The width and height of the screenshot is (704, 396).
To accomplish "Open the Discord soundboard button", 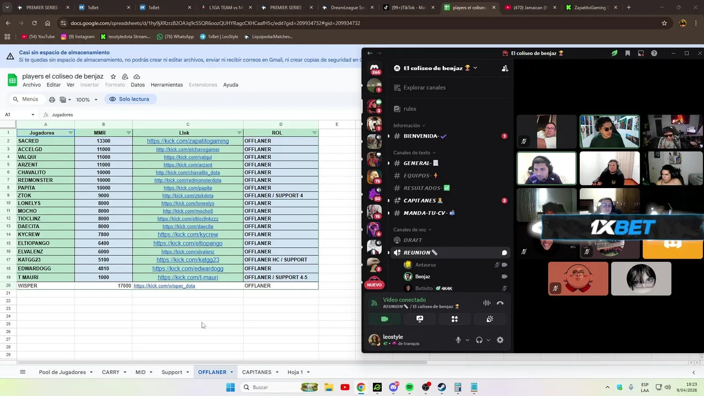I will [x=490, y=319].
